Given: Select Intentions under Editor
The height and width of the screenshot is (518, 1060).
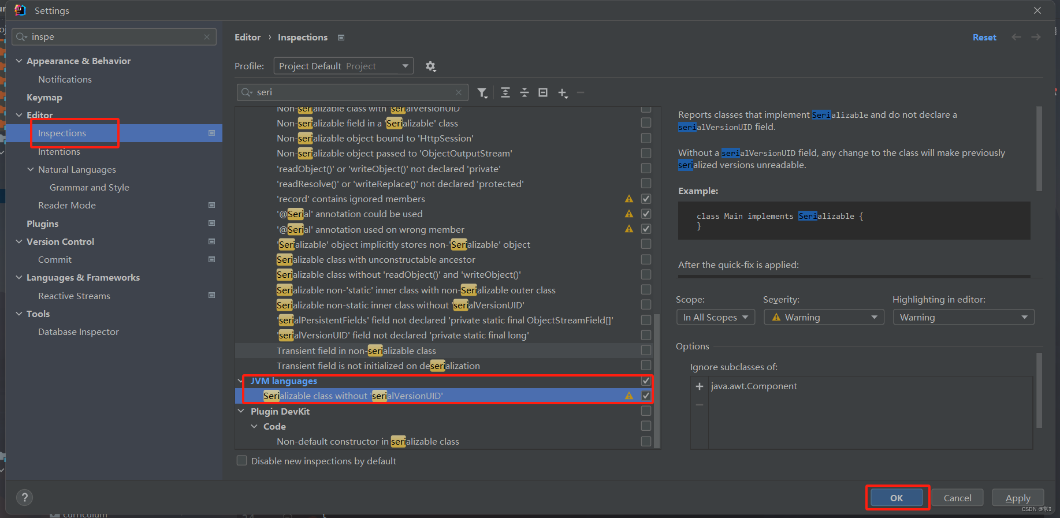Looking at the screenshot, I should pyautogui.click(x=59, y=151).
